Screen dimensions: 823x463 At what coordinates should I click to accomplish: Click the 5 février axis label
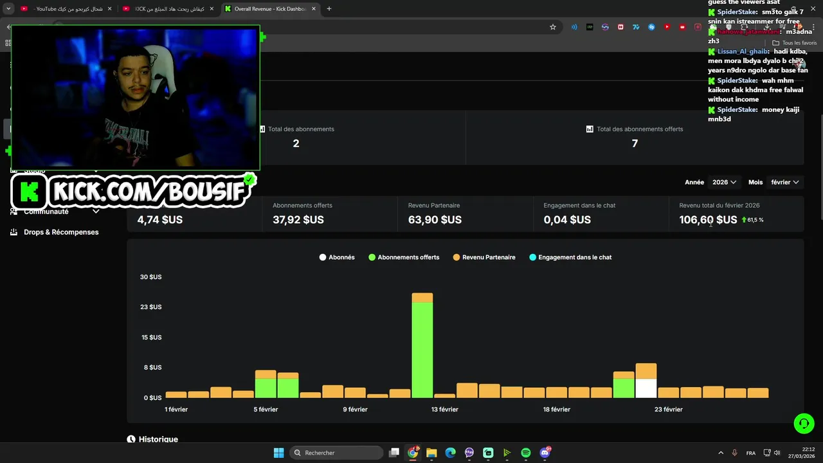(x=266, y=410)
